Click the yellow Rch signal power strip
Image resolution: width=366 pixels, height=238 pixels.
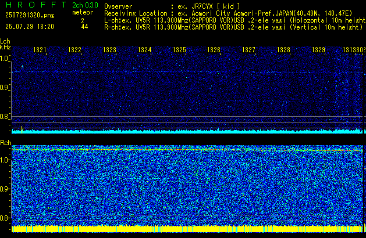pyautogui.click(x=187, y=229)
